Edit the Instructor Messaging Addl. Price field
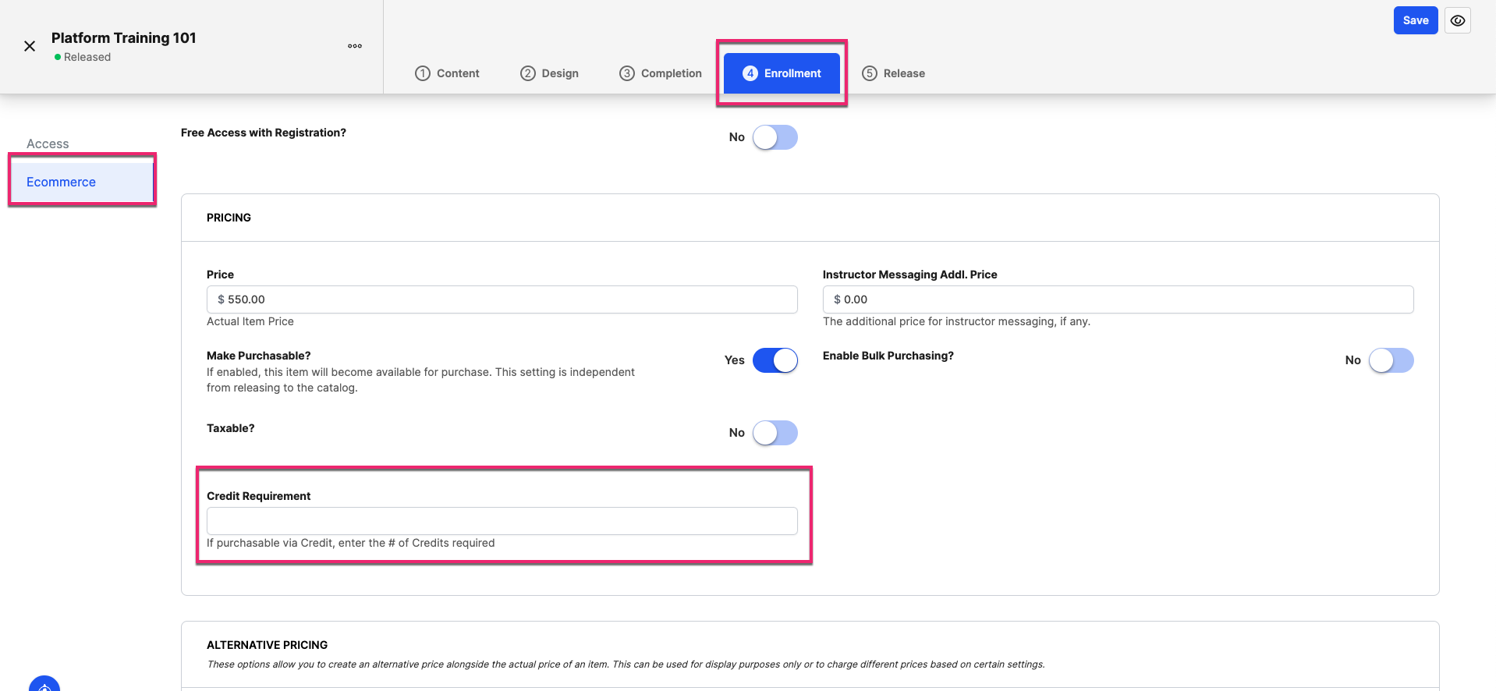This screenshot has height=691, width=1496. [x=1118, y=299]
